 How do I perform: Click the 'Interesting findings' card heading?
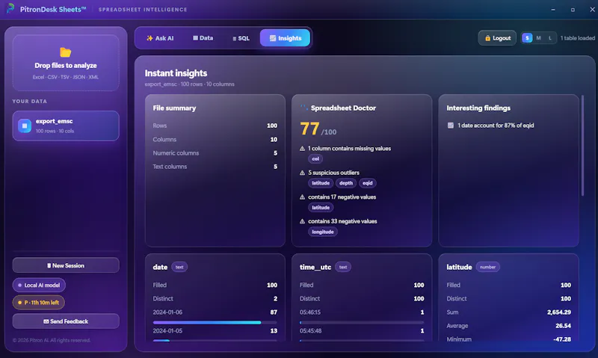coord(478,108)
